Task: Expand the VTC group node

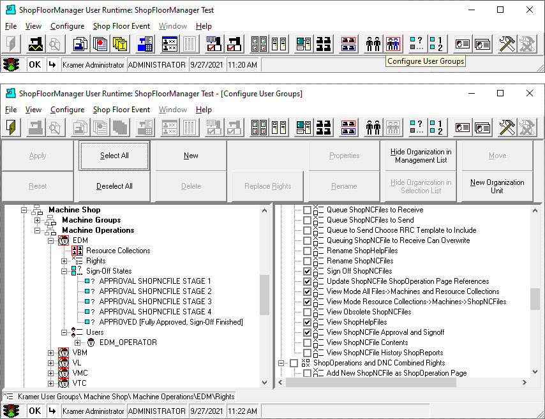Action: coord(51,383)
